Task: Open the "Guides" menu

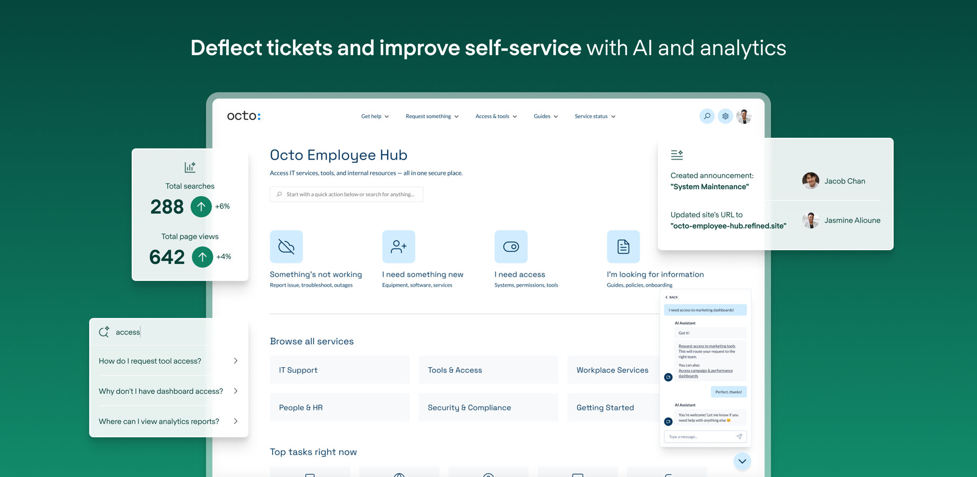Action: point(545,116)
